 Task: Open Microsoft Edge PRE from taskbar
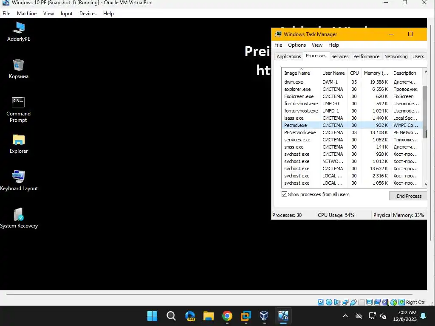pyautogui.click(x=190, y=316)
